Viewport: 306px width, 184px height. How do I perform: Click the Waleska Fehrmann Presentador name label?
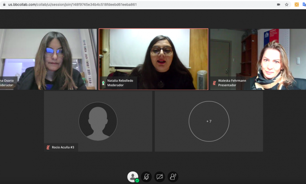click(232, 83)
